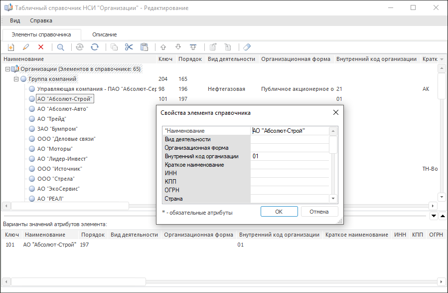Collapse the Группа компаний tree group
This screenshot has width=448, height=293.
point(16,79)
